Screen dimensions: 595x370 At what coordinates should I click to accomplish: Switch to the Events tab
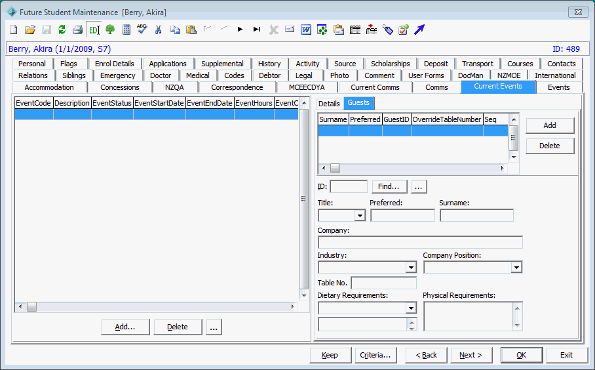coord(558,87)
